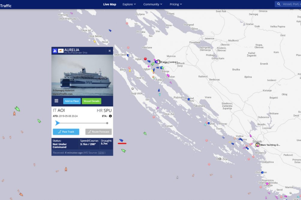
Task: Click the red circle marker near Ugljan
Action: point(145,59)
